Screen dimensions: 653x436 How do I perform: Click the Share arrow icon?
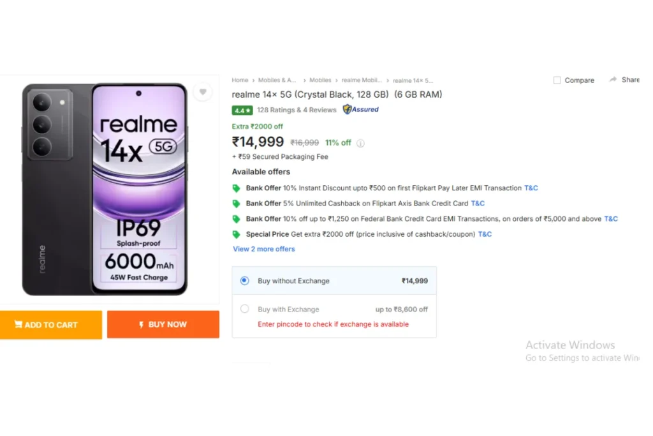point(613,79)
